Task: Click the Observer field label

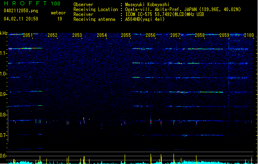Action: tap(83, 5)
